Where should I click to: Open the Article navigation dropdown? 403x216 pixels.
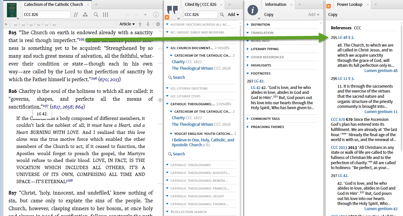[127, 24]
